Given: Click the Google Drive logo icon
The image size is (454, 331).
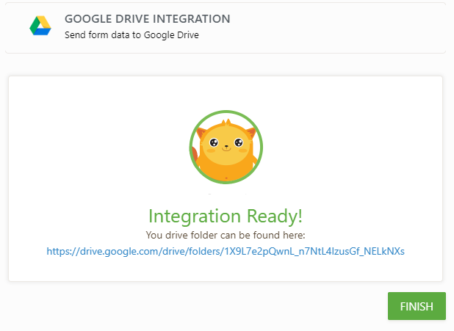Looking at the screenshot, I should pyautogui.click(x=40, y=26).
